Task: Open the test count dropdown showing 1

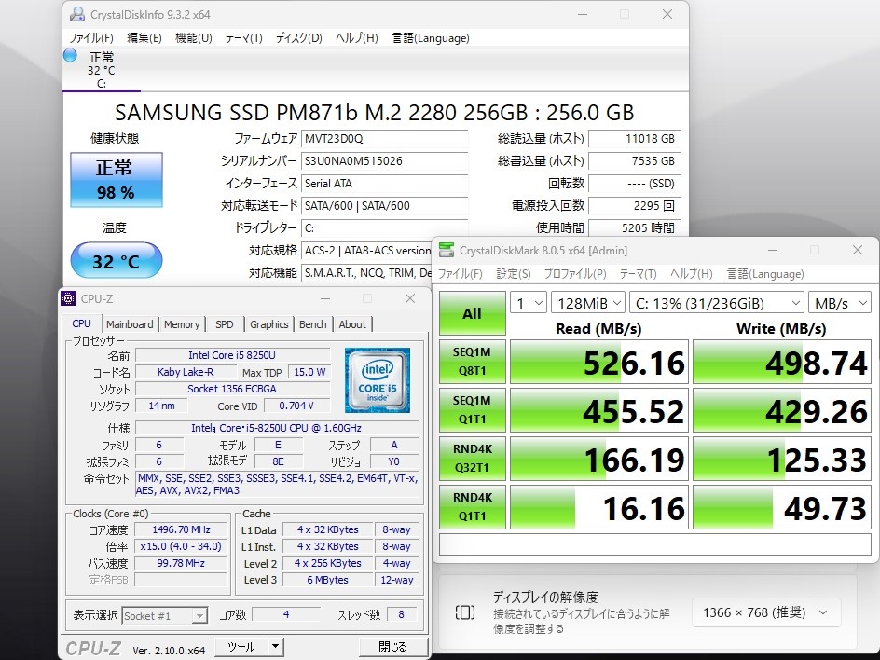Action: [529, 304]
